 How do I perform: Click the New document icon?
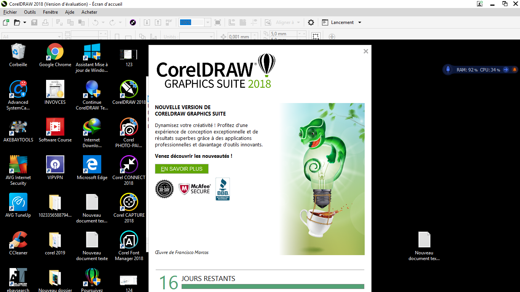pyautogui.click(x=6, y=22)
